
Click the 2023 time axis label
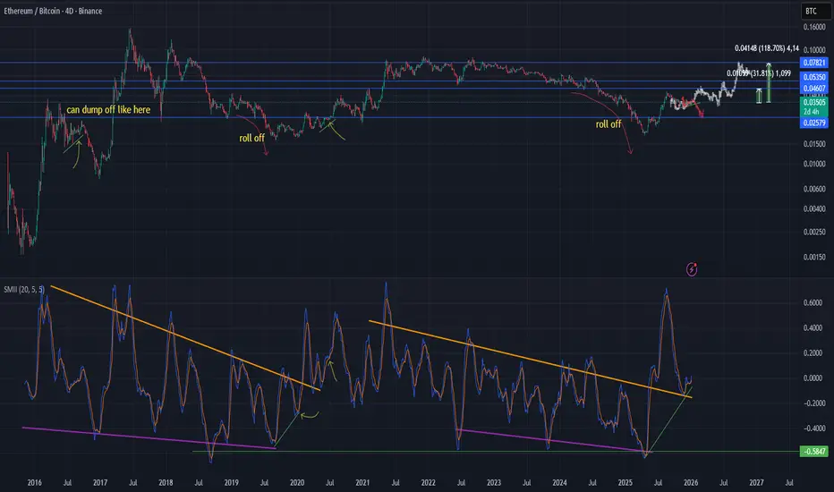point(494,483)
